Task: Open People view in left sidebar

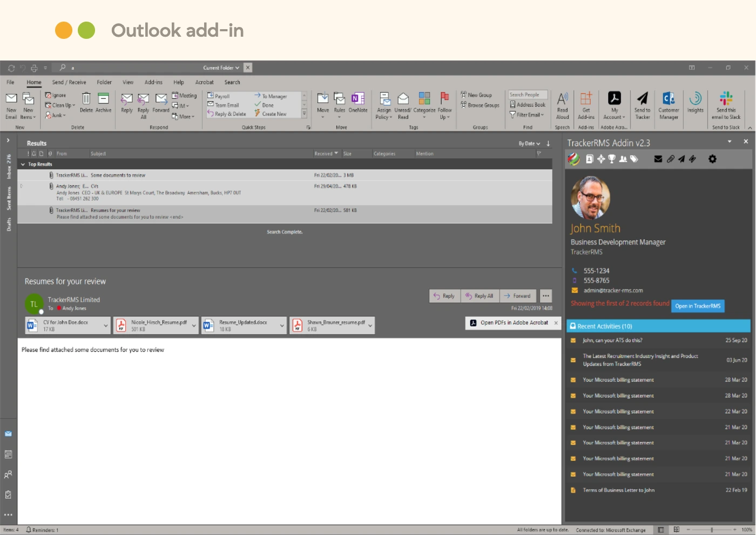Action: tap(8, 475)
